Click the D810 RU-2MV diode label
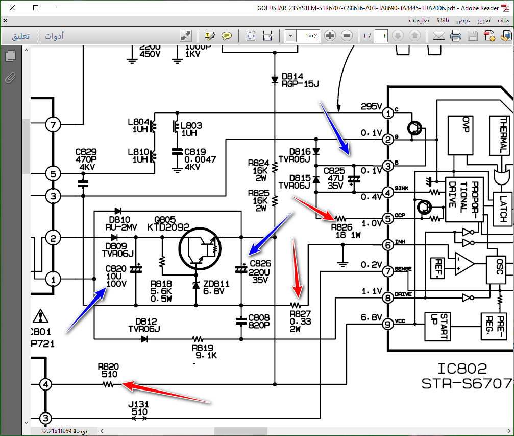Screen dimensions: 514x436 tap(120, 223)
